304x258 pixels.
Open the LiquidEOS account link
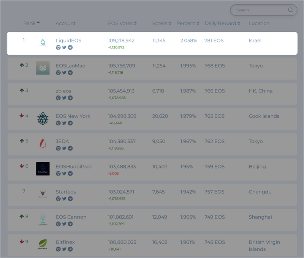tap(68, 41)
